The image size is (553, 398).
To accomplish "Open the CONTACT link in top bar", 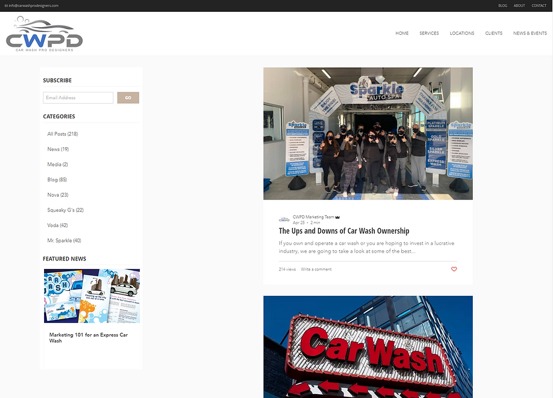I will click(539, 6).
